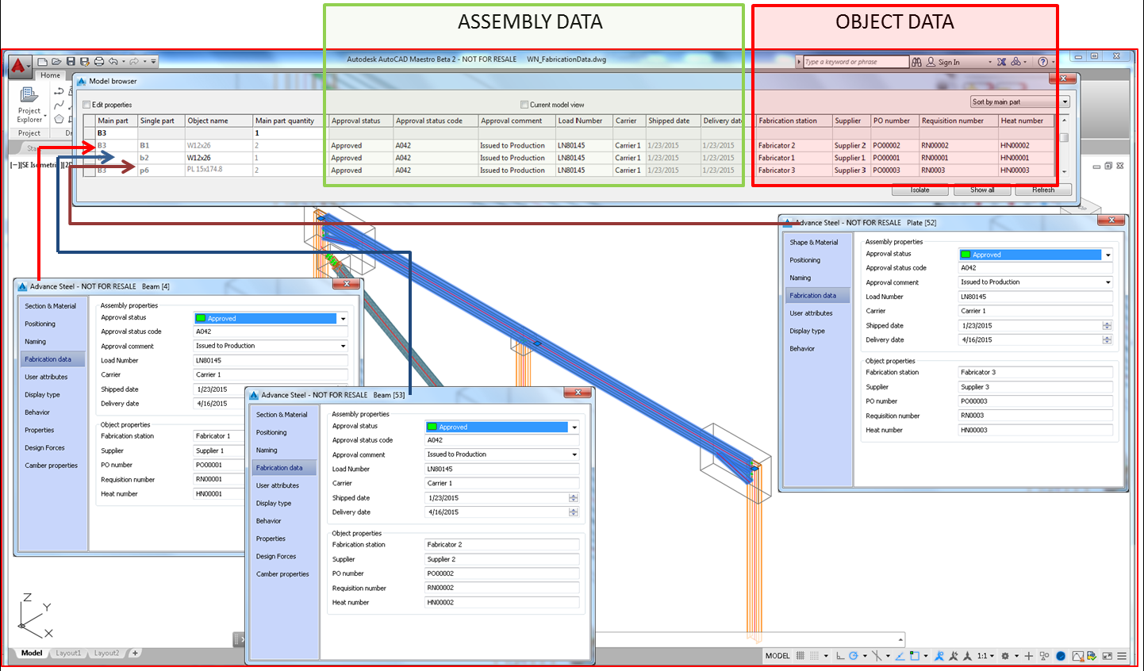Click the Isolate button in Model browser
The width and height of the screenshot is (1144, 671).
click(920, 190)
